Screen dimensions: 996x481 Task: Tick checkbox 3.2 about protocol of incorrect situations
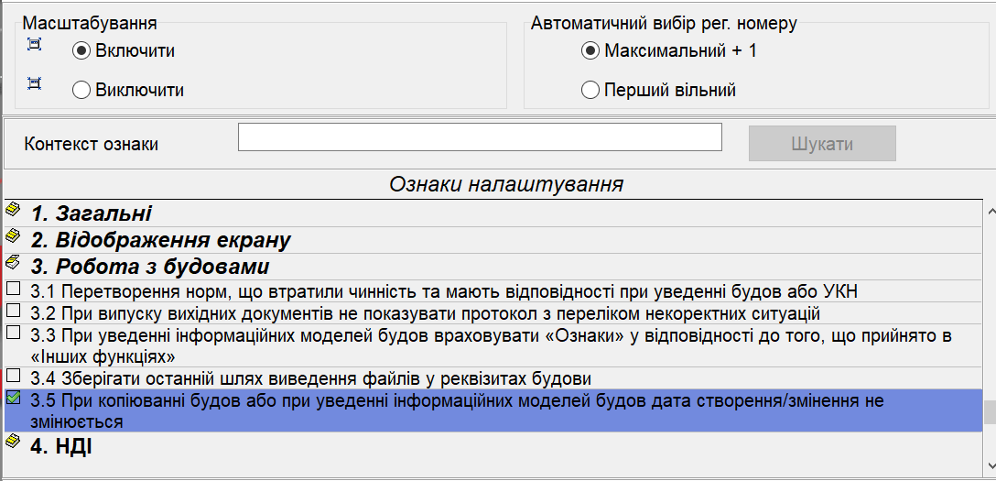(13, 311)
